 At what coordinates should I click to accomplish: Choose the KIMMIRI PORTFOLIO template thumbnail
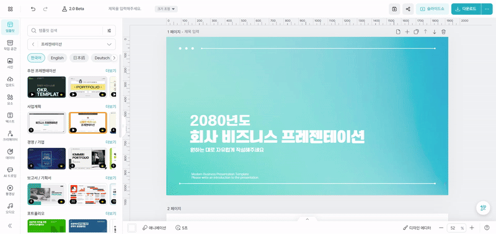[x=88, y=158]
